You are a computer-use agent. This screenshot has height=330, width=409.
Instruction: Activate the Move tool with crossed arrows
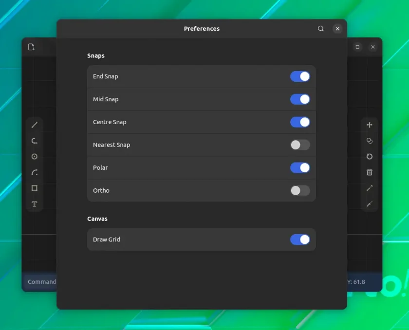(370, 125)
